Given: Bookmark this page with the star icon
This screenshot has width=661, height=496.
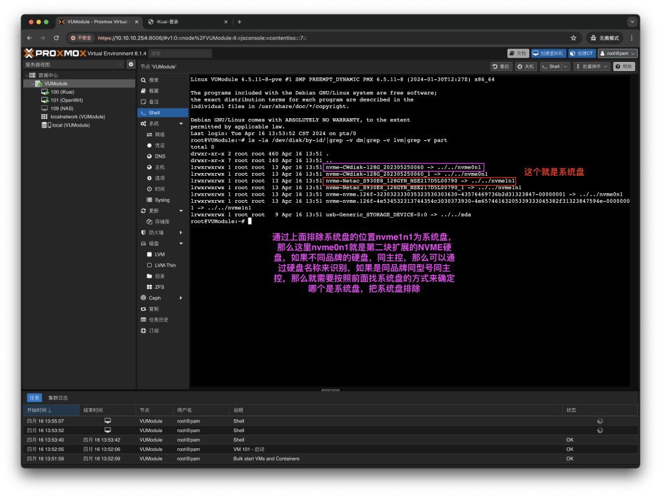Looking at the screenshot, I should pos(573,38).
